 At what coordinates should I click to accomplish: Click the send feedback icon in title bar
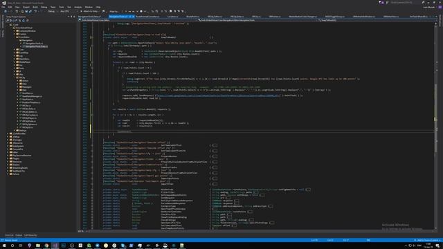tap(388, 3)
